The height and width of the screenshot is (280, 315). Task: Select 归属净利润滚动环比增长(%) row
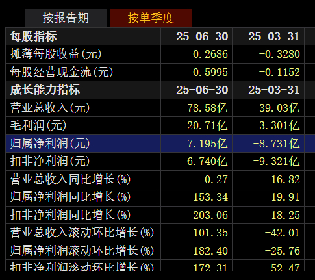[x=160, y=251]
